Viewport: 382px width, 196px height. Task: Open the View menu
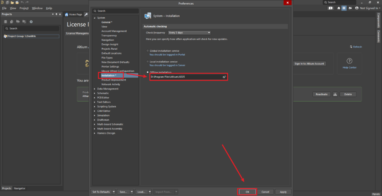(13, 8)
